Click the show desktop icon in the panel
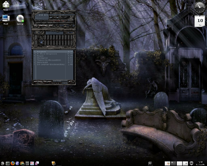 pos(7,164)
